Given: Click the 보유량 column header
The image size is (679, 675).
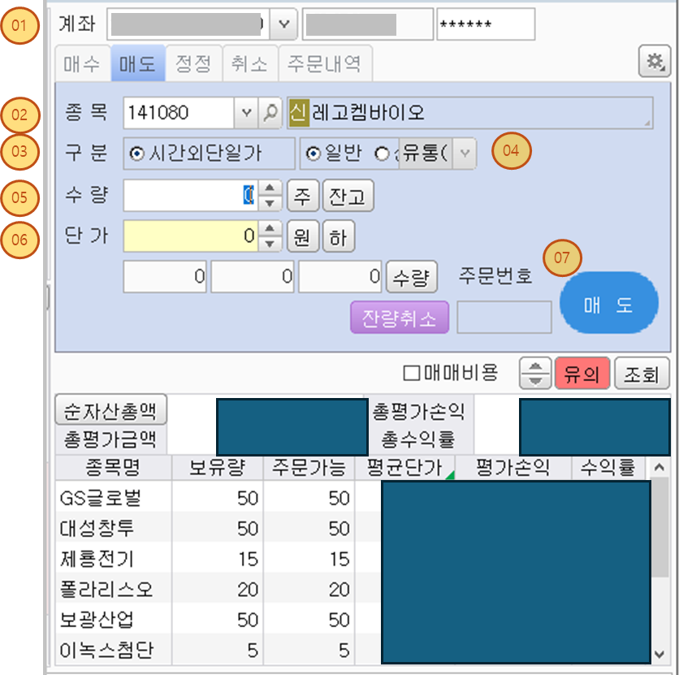Looking at the screenshot, I should (x=218, y=467).
